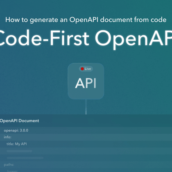Click the connector line below API tile
The image size is (172, 172).
[x=86, y=107]
